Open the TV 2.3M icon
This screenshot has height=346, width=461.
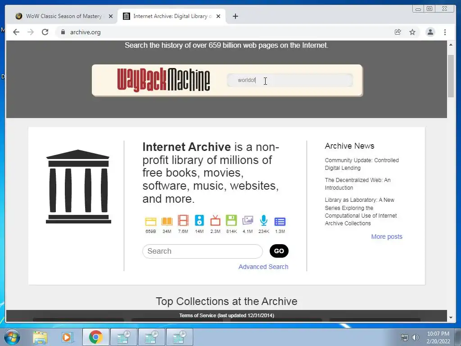215,220
